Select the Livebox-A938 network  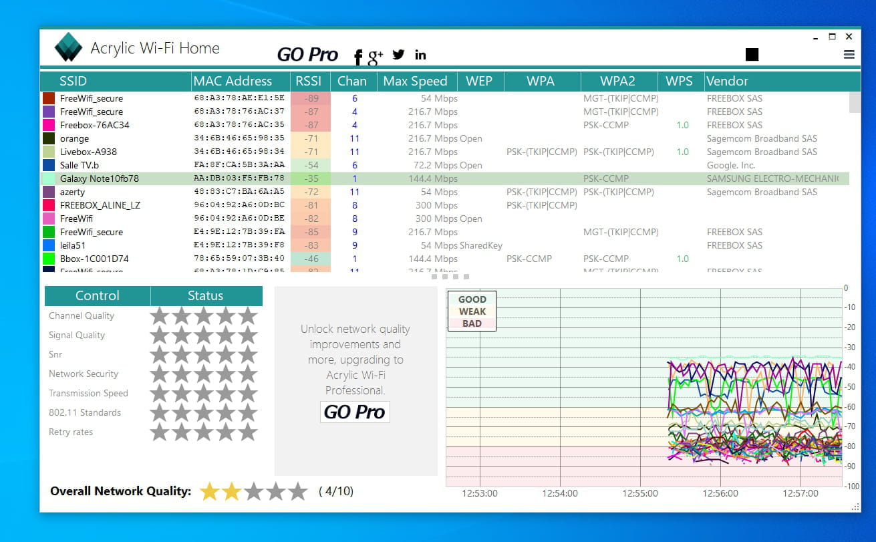(x=446, y=152)
